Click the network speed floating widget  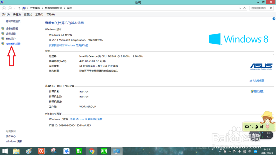[261, 135]
